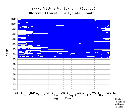Click the 2010 year axis label
The image size is (128, 109).
(14, 19)
